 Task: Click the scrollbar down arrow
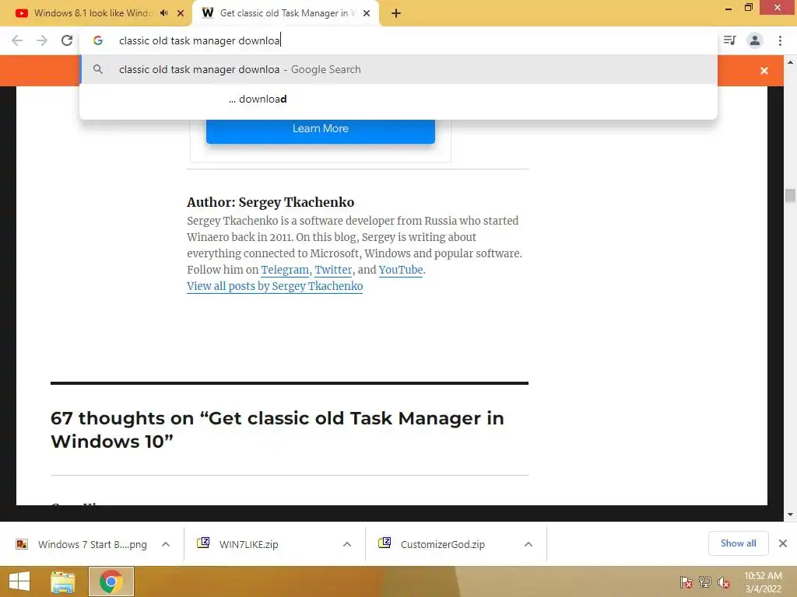click(790, 515)
